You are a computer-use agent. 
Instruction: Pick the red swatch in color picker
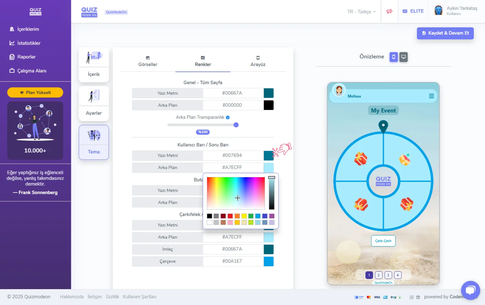(230, 216)
